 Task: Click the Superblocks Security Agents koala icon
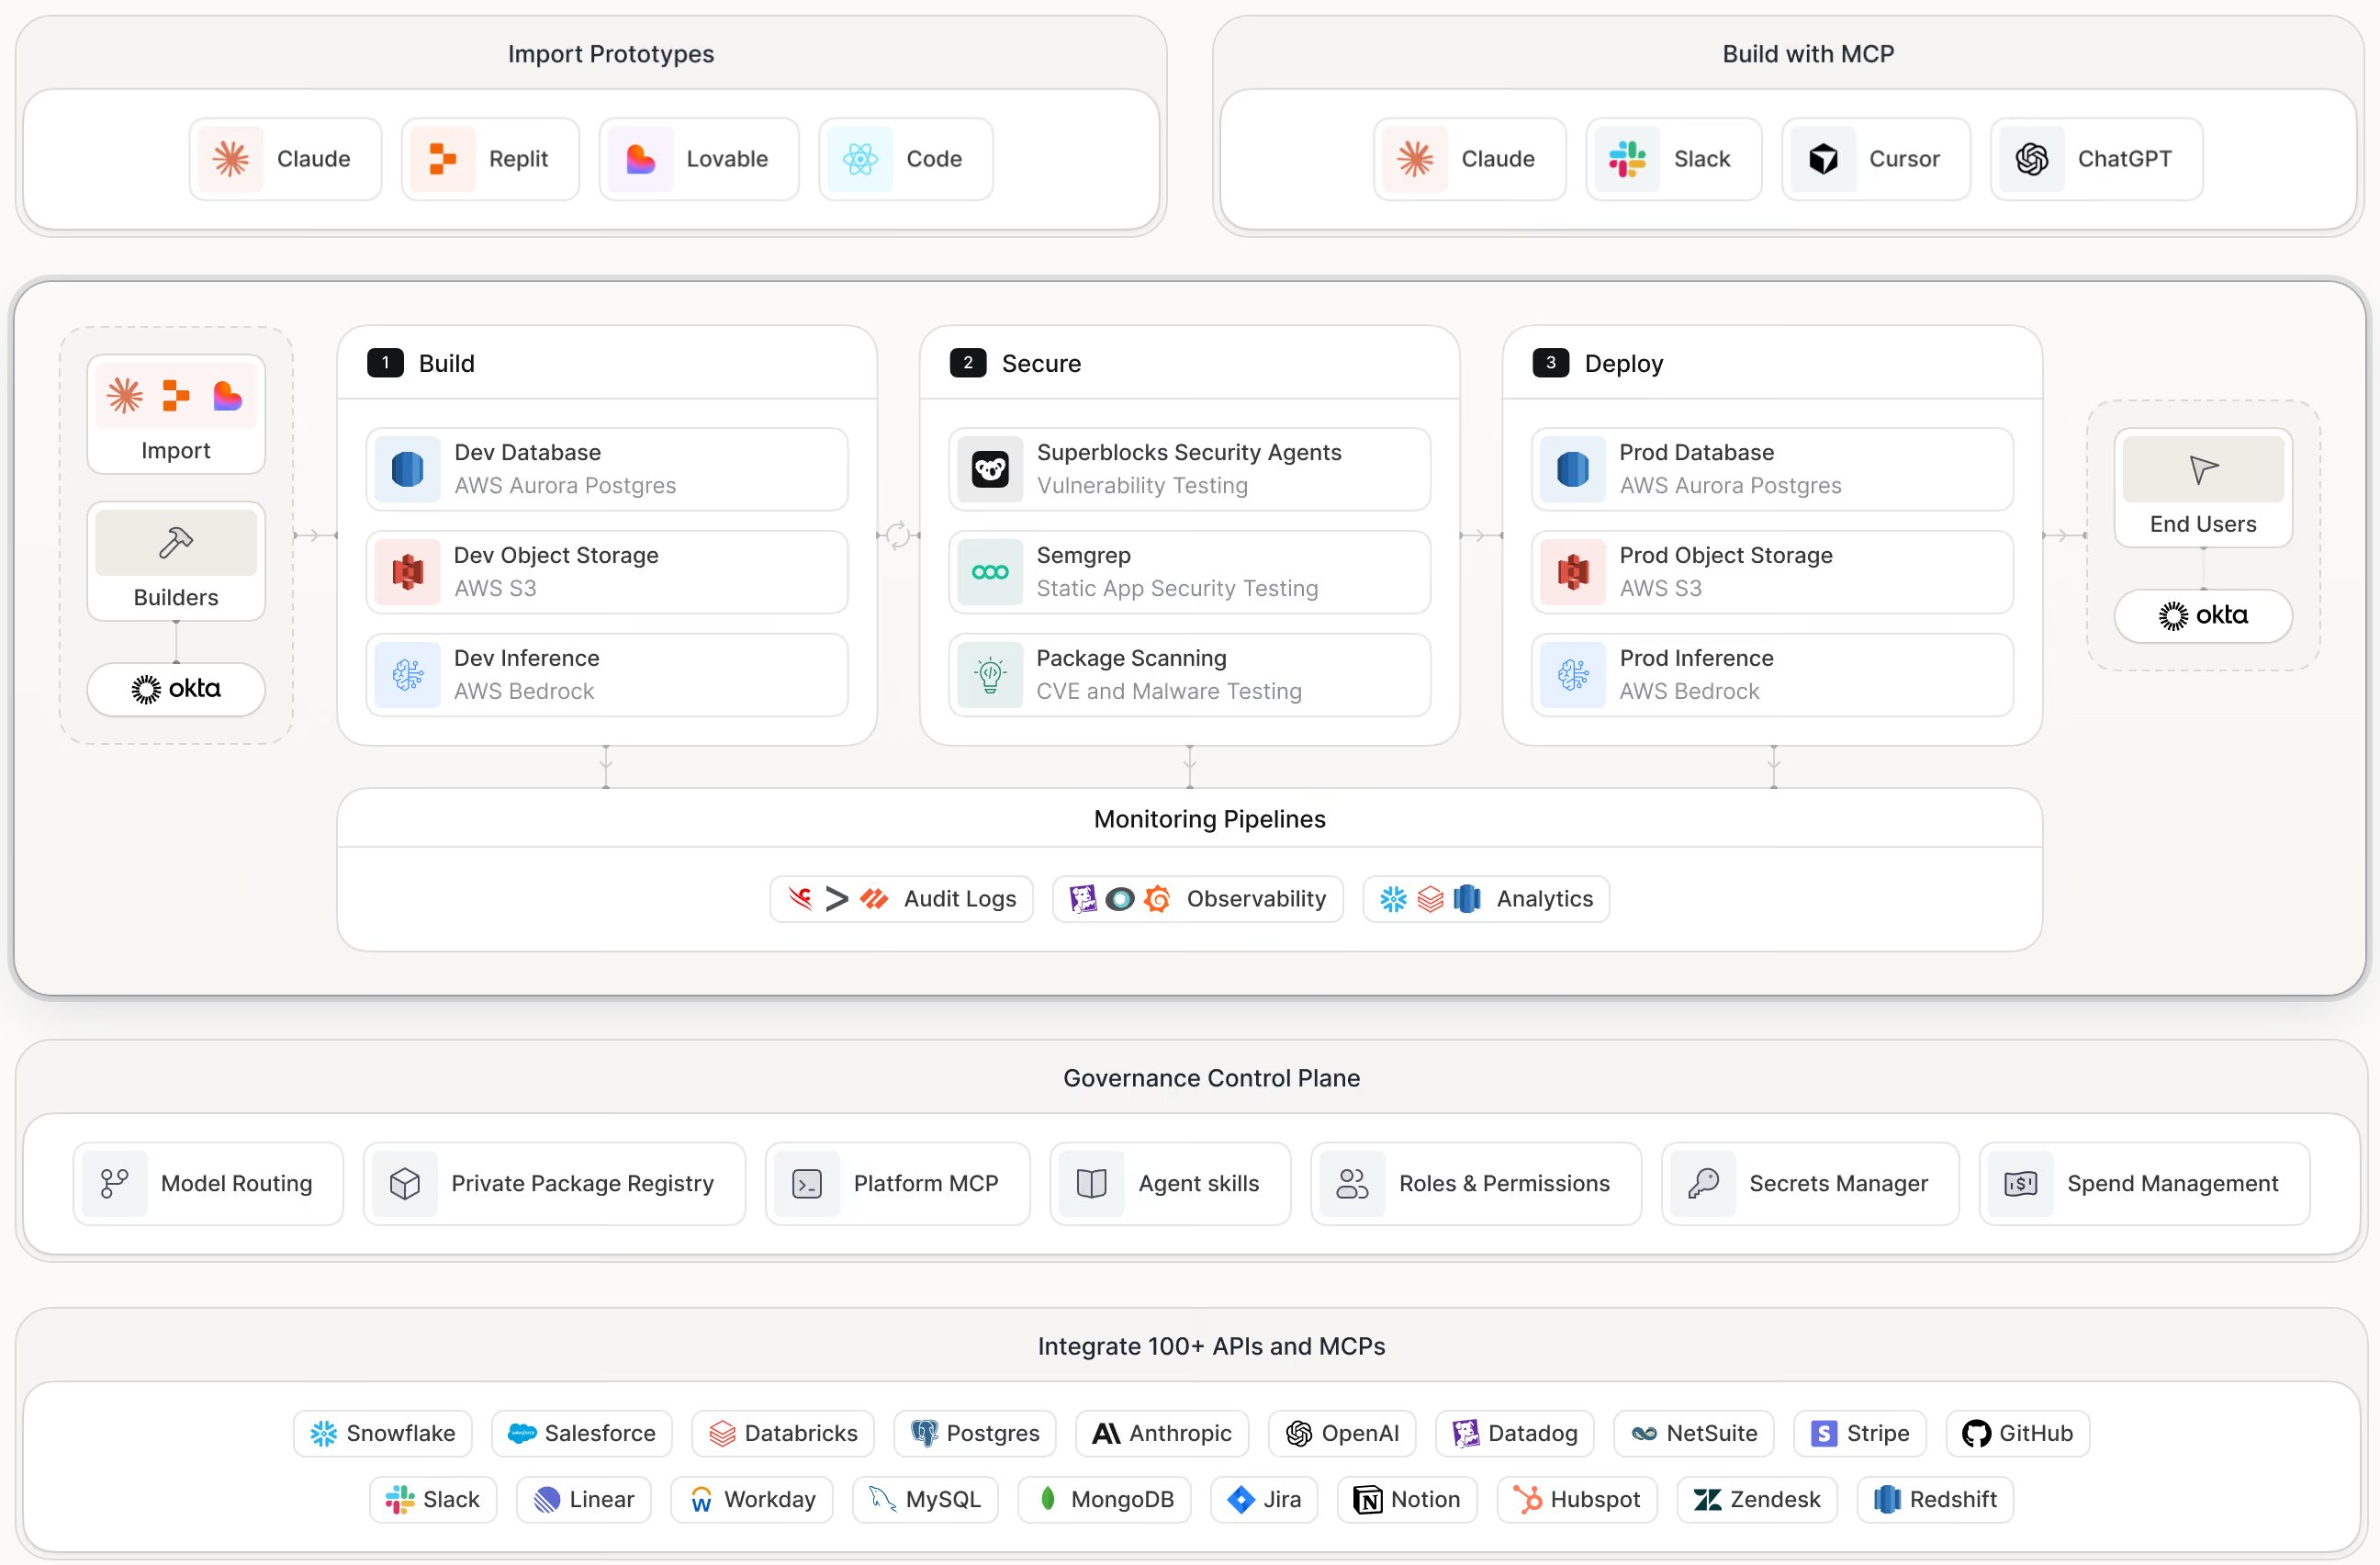pyautogui.click(x=990, y=469)
